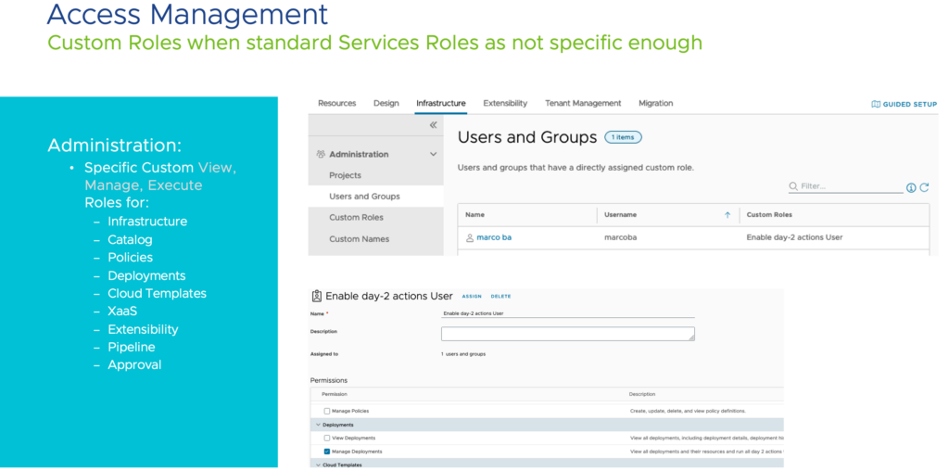Click the Description text area
Image resolution: width=949 pixels, height=471 pixels.
point(568,334)
